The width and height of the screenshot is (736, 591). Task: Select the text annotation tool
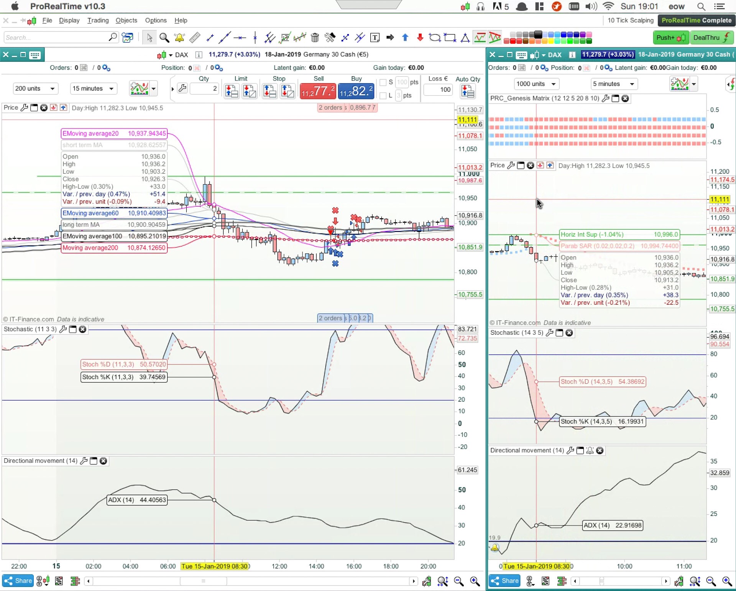pyautogui.click(x=375, y=38)
